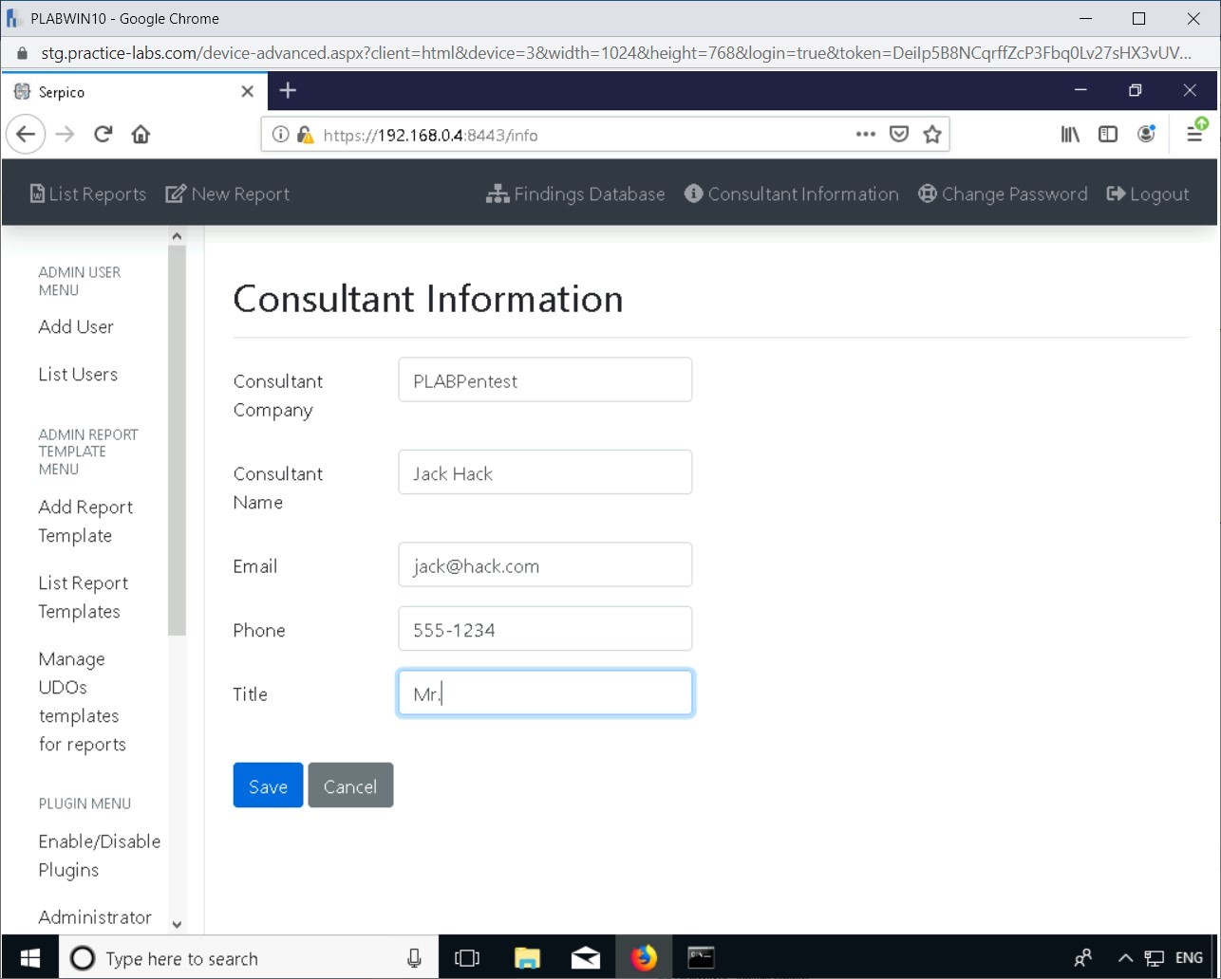Toggle the Firefox sidebar view icon
Viewport: 1221px width, 979px height.
tap(1107, 135)
